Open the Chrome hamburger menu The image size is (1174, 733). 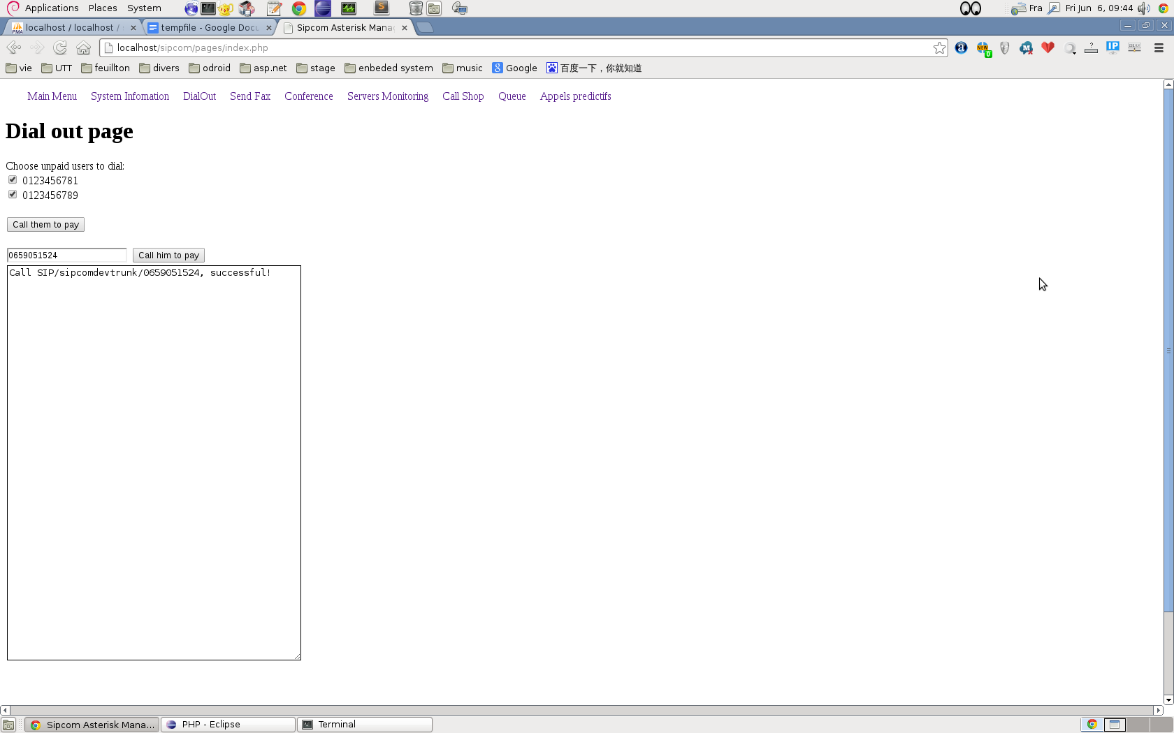tap(1159, 47)
